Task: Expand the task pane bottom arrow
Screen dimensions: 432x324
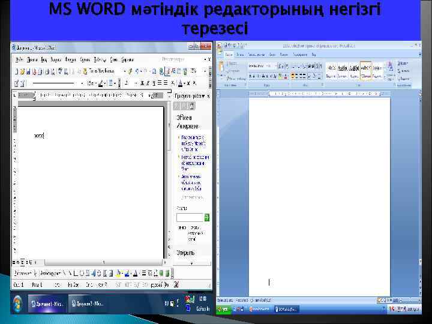Action: tap(192, 263)
